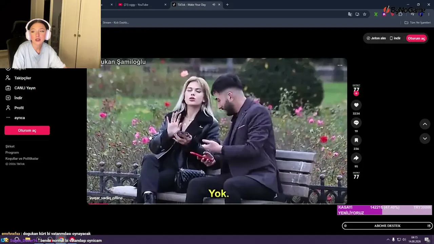This screenshot has width=434, height=244.
Task: Follow the creator via red plus badge
Action: coord(356,94)
